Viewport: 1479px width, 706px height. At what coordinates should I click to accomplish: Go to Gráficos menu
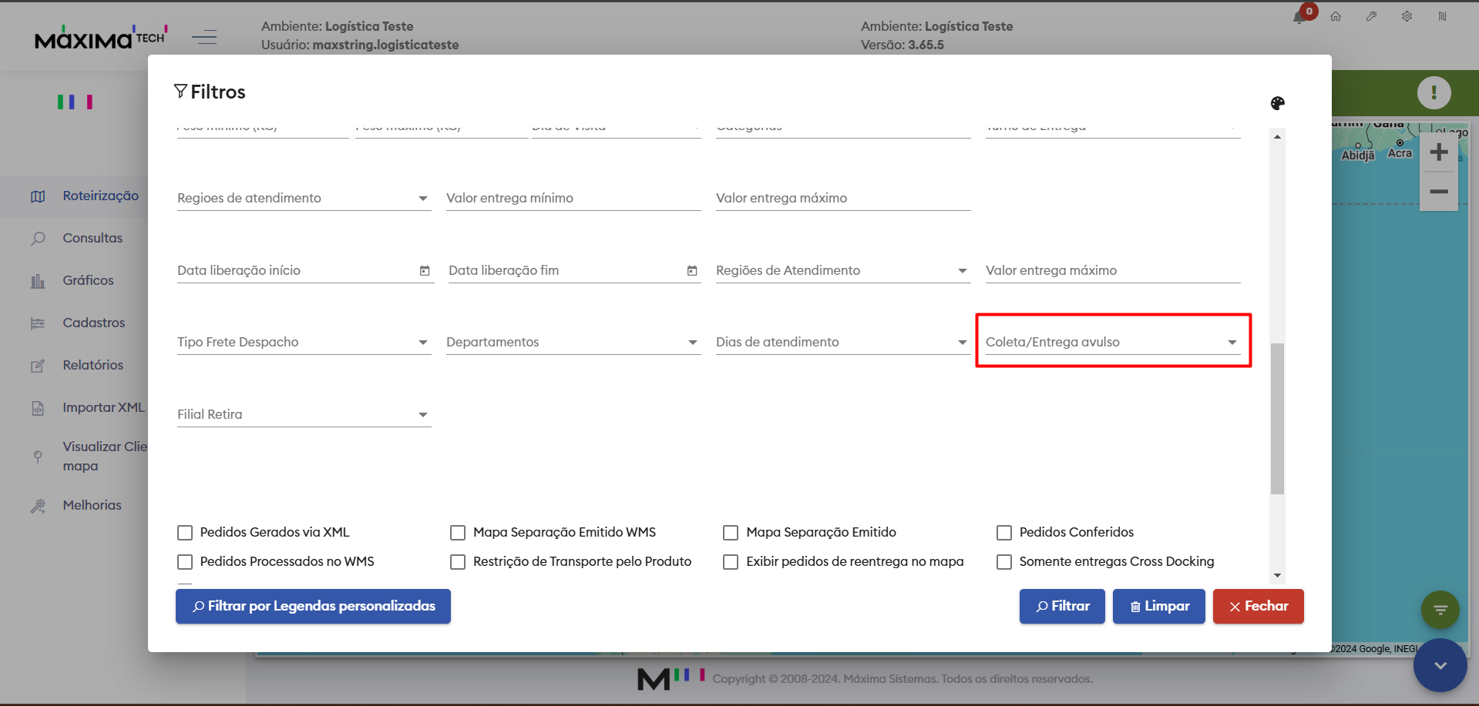pyautogui.click(x=89, y=281)
